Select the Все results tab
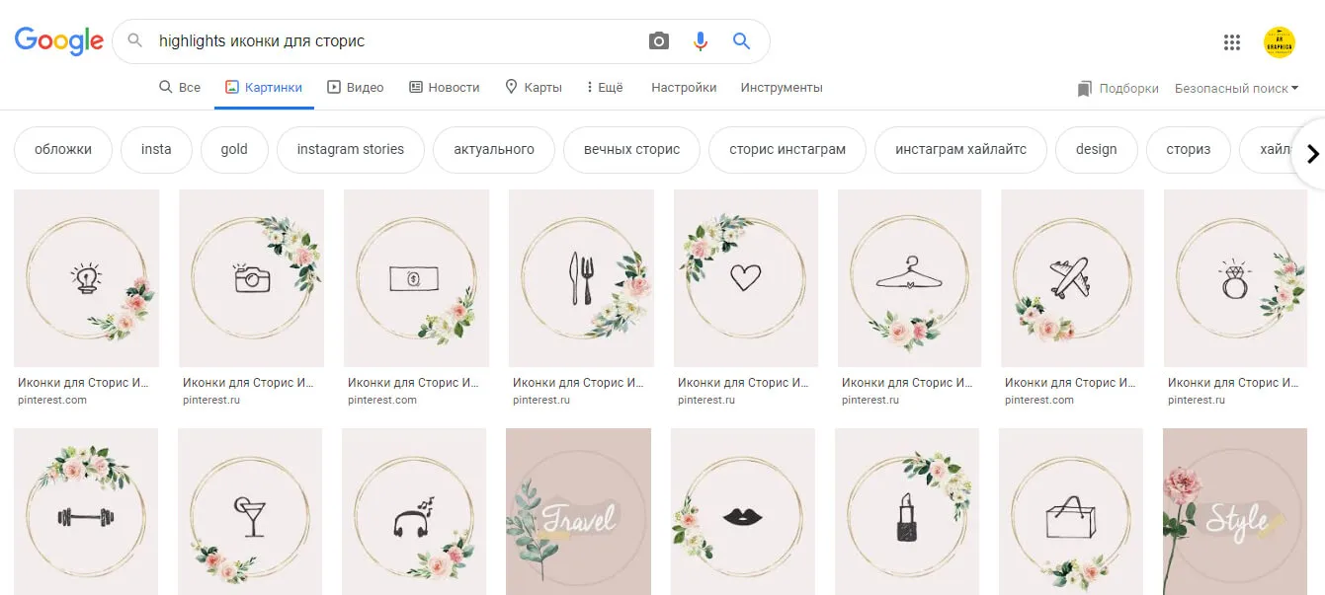 pyautogui.click(x=180, y=87)
